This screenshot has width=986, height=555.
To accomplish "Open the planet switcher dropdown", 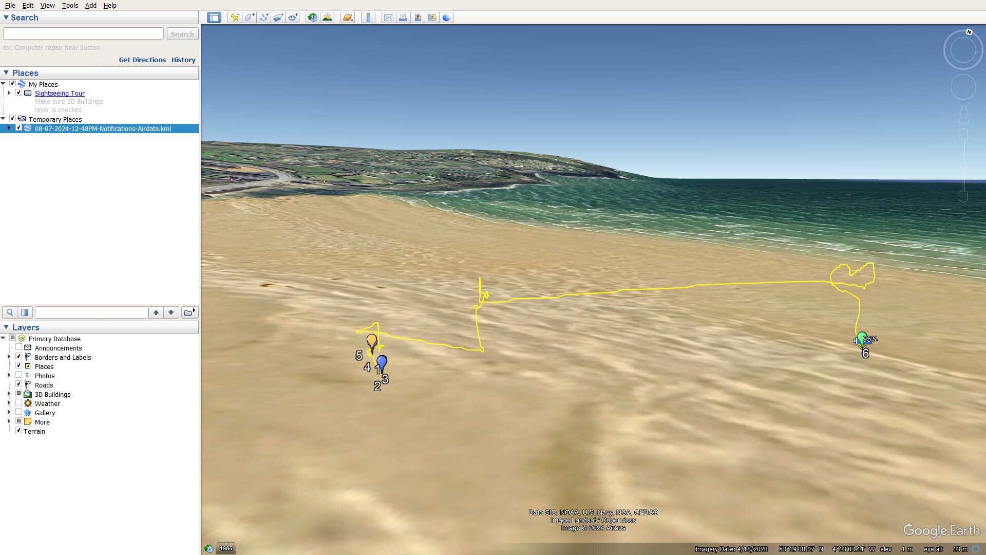I will pos(348,17).
